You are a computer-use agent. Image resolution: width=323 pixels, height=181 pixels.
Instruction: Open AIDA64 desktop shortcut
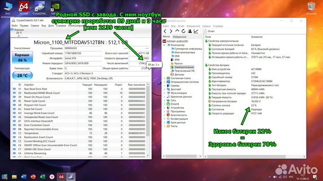(24, 8)
